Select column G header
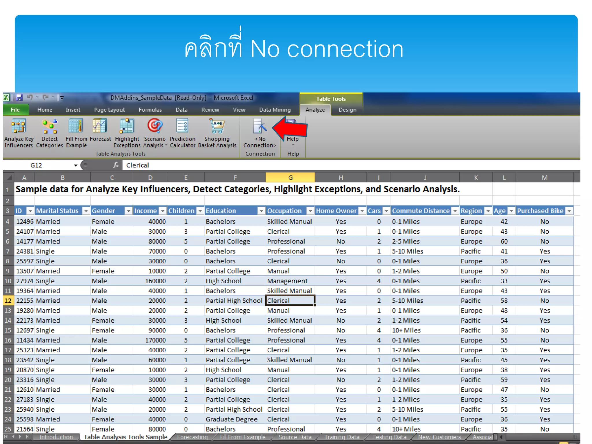The width and height of the screenshot is (592, 444). tap(290, 177)
